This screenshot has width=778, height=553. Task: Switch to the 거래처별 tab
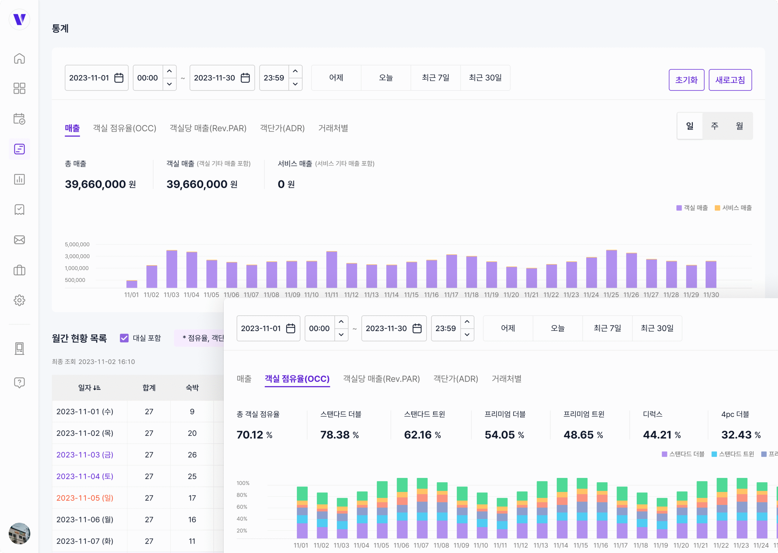pyautogui.click(x=333, y=128)
